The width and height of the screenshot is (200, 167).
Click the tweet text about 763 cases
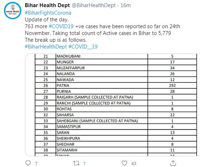point(102,30)
